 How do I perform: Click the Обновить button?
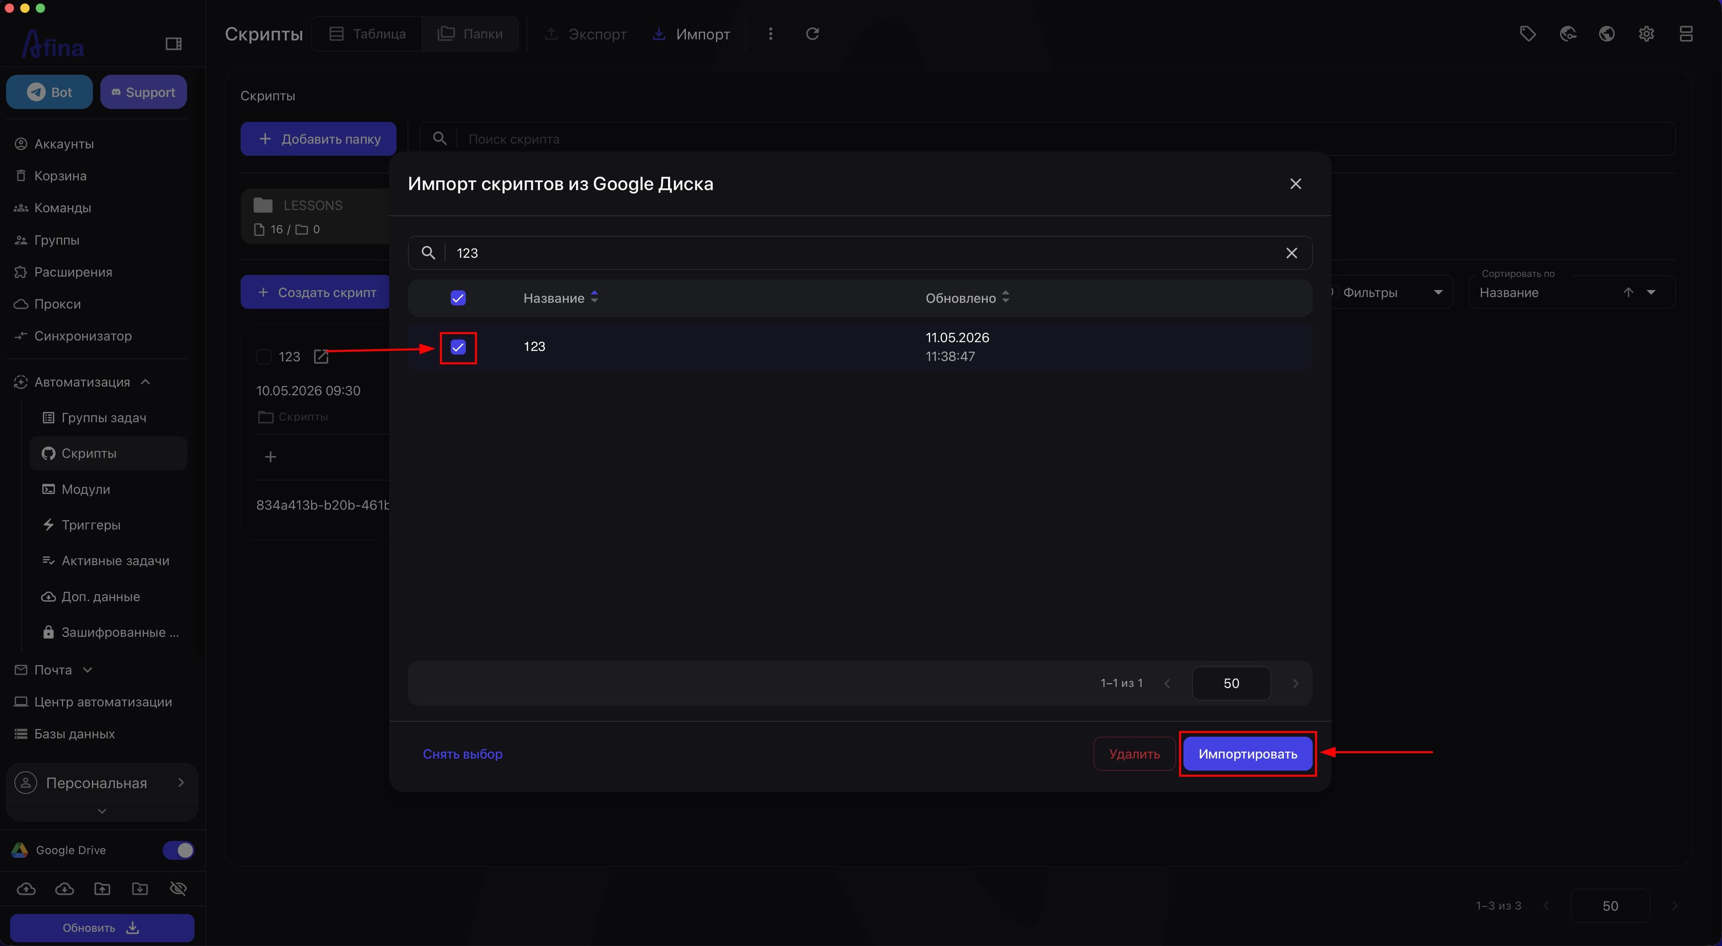pos(102,928)
